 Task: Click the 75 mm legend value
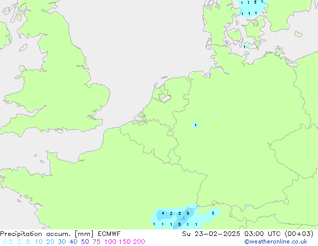(x=96, y=242)
